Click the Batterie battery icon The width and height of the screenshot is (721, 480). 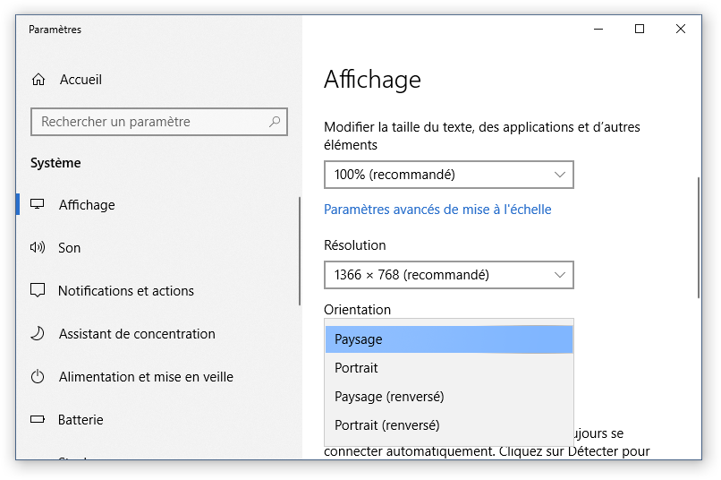tap(38, 420)
